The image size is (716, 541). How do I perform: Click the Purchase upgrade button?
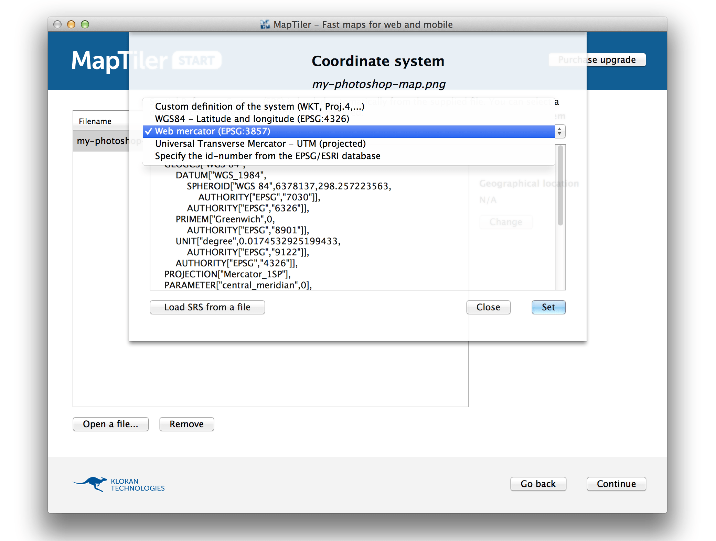pos(597,60)
